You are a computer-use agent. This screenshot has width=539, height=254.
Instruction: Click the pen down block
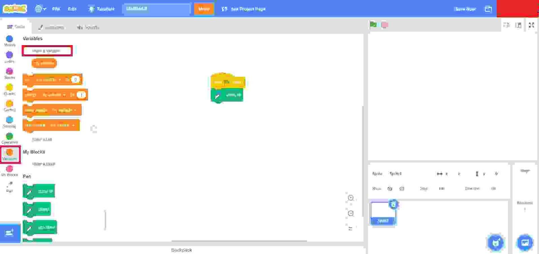[40, 227]
